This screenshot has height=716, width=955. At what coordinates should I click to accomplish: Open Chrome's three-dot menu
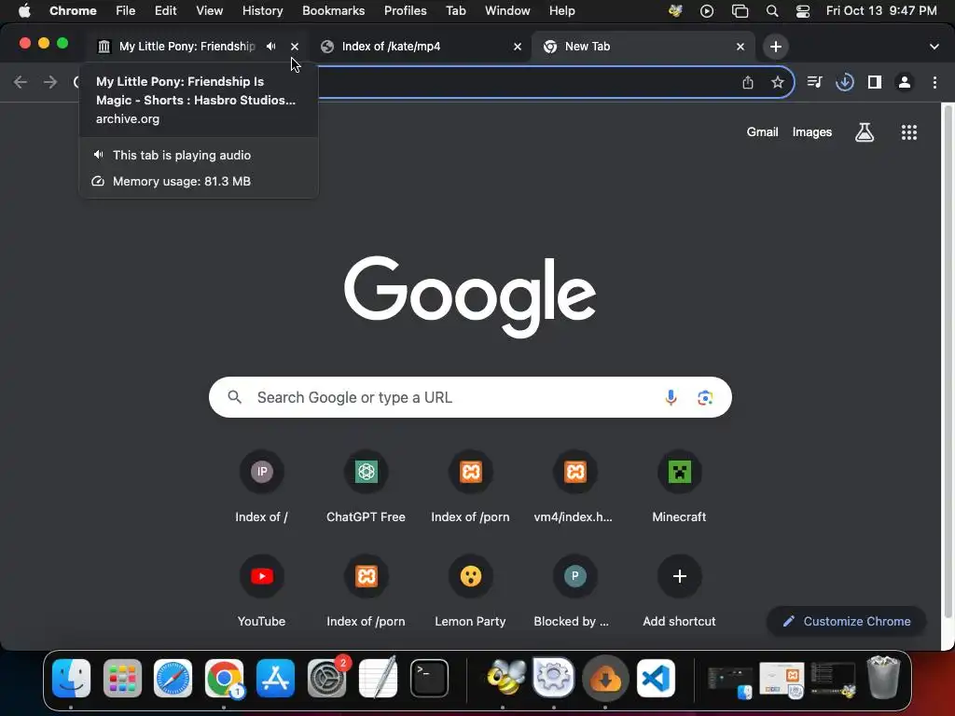tap(934, 82)
